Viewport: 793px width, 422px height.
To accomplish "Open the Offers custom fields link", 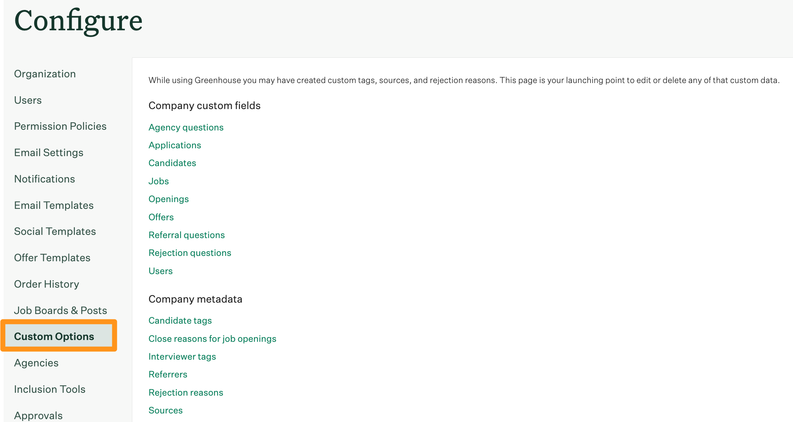I will point(161,217).
